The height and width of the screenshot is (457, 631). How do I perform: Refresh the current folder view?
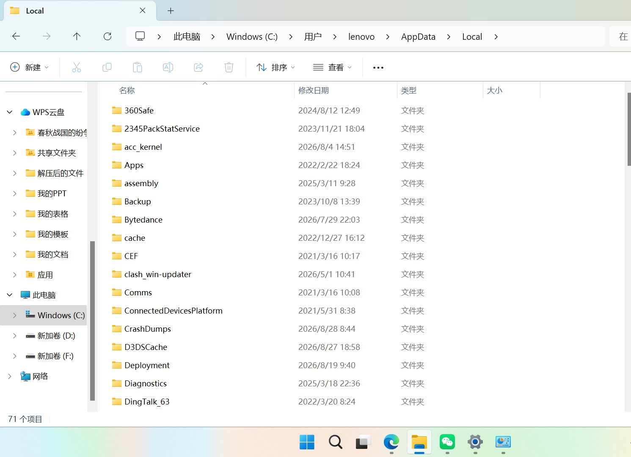click(x=107, y=36)
